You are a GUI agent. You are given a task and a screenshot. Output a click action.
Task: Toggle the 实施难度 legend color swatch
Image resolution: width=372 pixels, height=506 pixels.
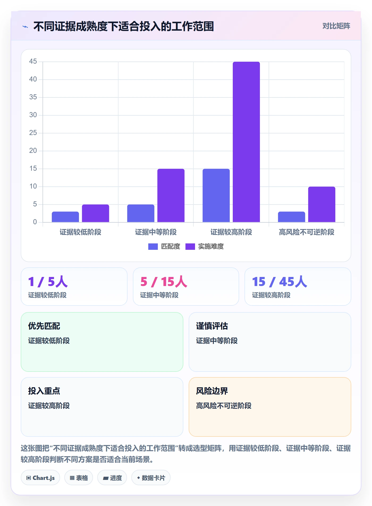coord(190,247)
